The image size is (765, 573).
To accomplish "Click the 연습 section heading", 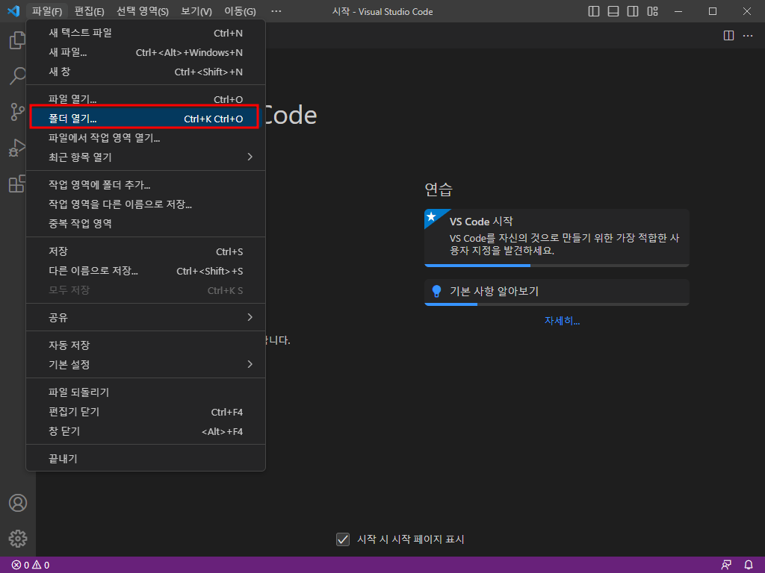I will pyautogui.click(x=439, y=189).
